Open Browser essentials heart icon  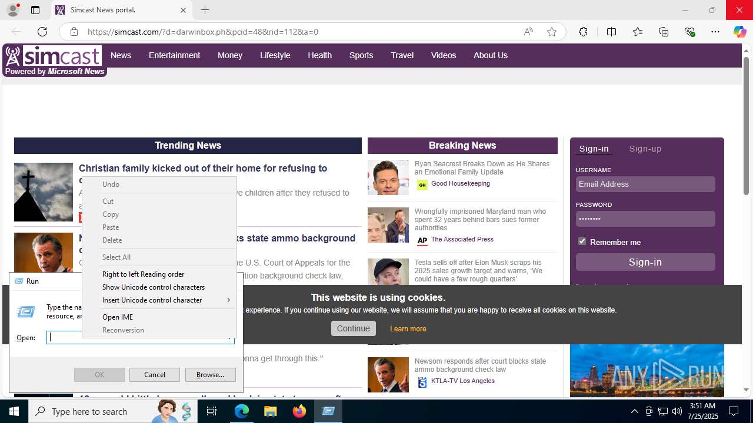point(690,32)
